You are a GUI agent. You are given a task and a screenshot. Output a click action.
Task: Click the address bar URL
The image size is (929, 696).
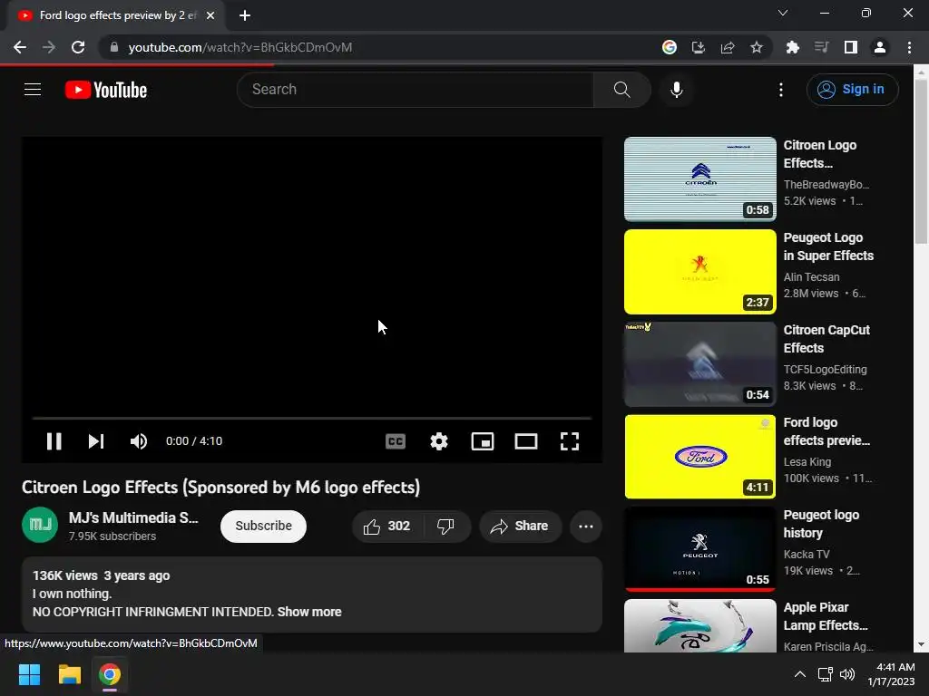(x=240, y=47)
